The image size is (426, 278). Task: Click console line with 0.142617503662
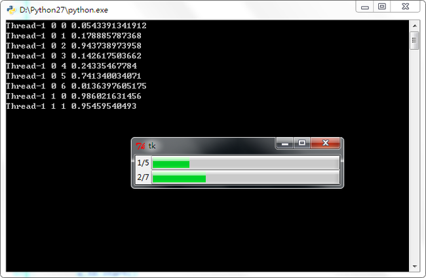73,56
